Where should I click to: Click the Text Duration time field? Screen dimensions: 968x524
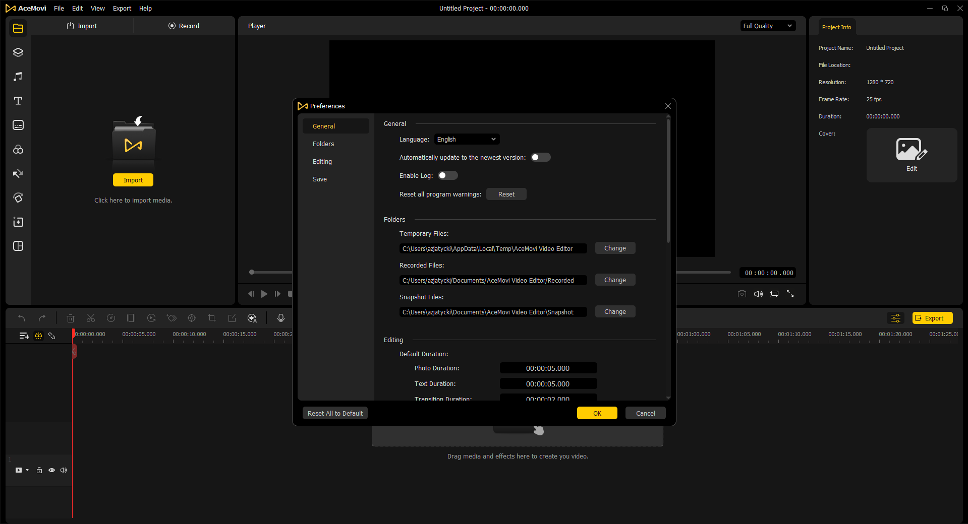548,383
